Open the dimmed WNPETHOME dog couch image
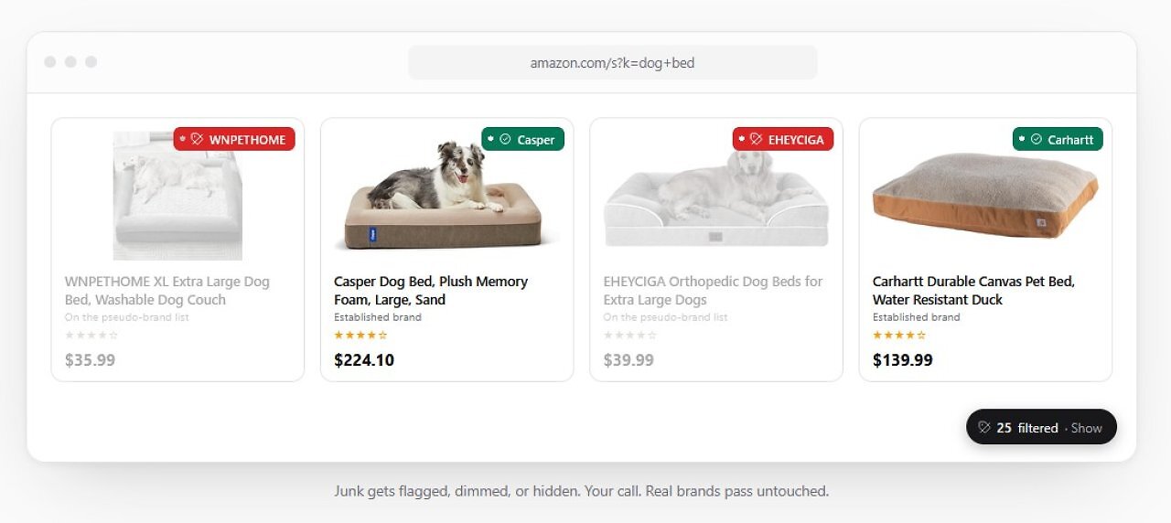This screenshot has width=1171, height=523. click(177, 196)
